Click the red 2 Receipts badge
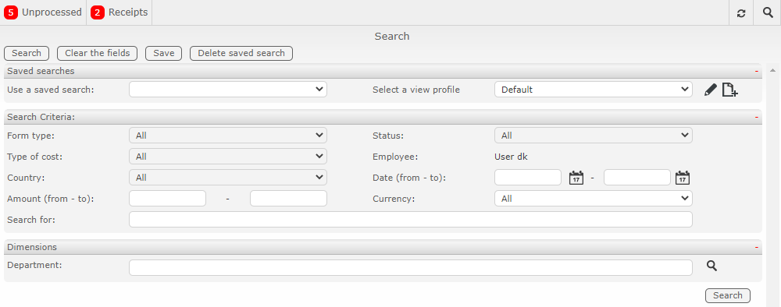 (98, 12)
